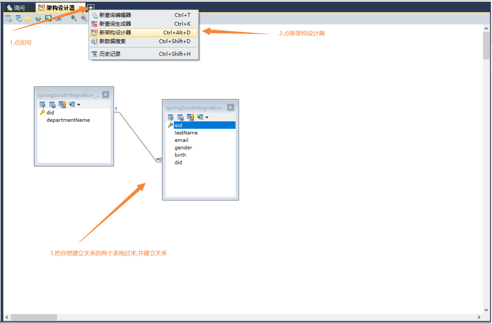Screen dimensions: 492x324
Task: Open dropdown arrow in eid table box toolbar
Action: pyautogui.click(x=207, y=118)
